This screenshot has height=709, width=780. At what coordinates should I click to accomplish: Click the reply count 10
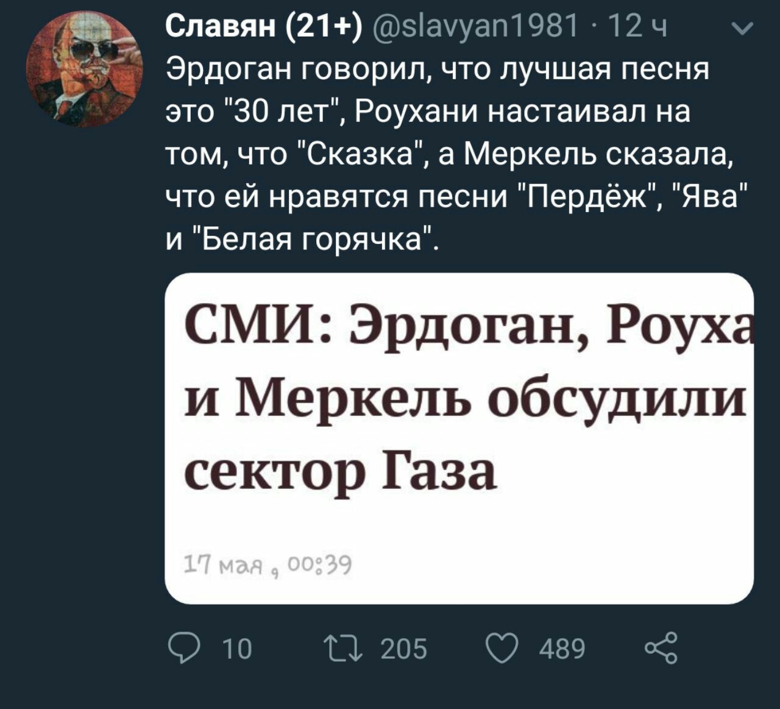click(236, 649)
